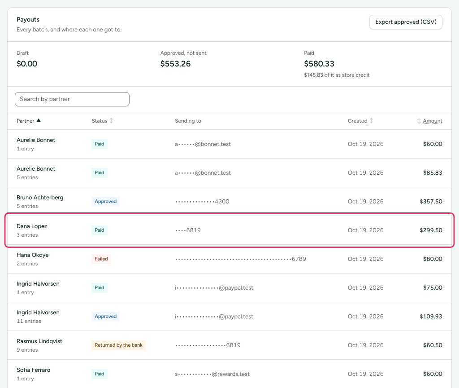The width and height of the screenshot is (459, 388).
Task: Click the Paid total $580.33
Action: click(x=319, y=64)
